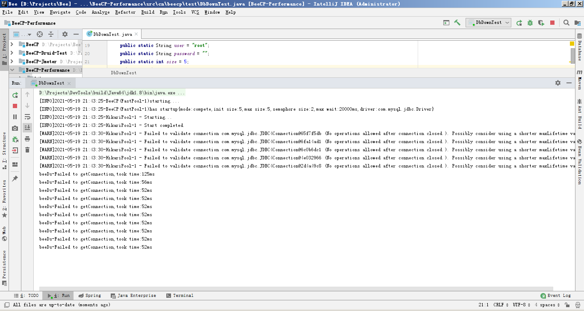This screenshot has width=584, height=311.
Task: Build project with the hammer icon
Action: point(457,23)
